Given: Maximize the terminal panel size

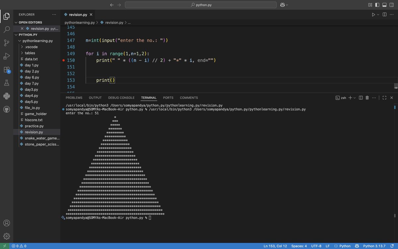Looking at the screenshot, I should pos(384,97).
